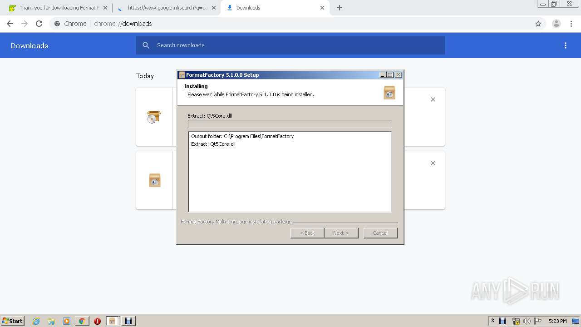Click the Cancel button in FormatFactory Setup

(x=380, y=233)
